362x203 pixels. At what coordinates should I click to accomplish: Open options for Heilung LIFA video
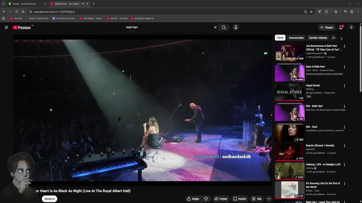coord(344,165)
